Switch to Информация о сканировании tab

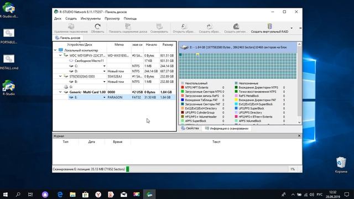point(226,128)
